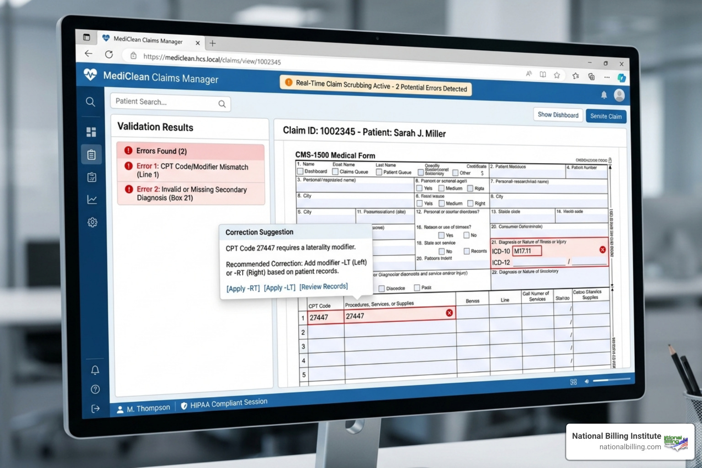Go to dashboard grid in sidebar
This screenshot has width=702, height=468.
click(x=91, y=132)
